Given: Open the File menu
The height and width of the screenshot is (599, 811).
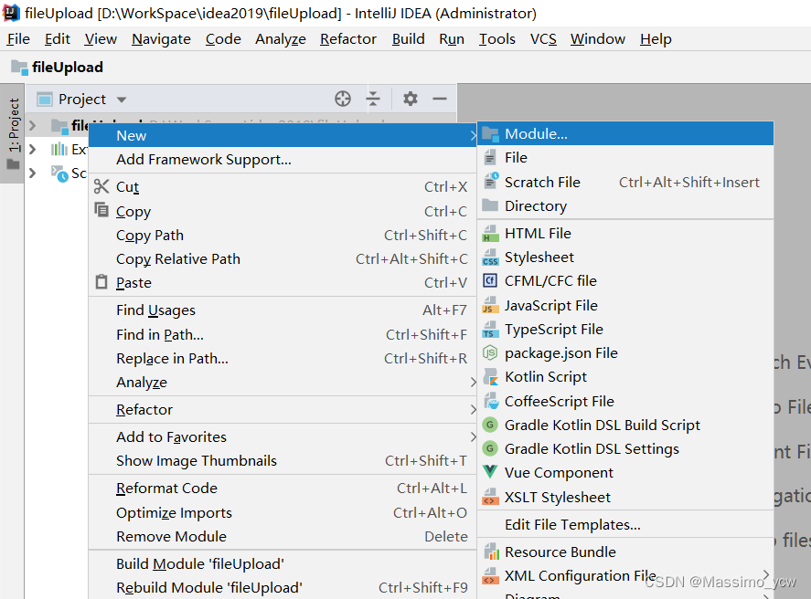Looking at the screenshot, I should (18, 39).
